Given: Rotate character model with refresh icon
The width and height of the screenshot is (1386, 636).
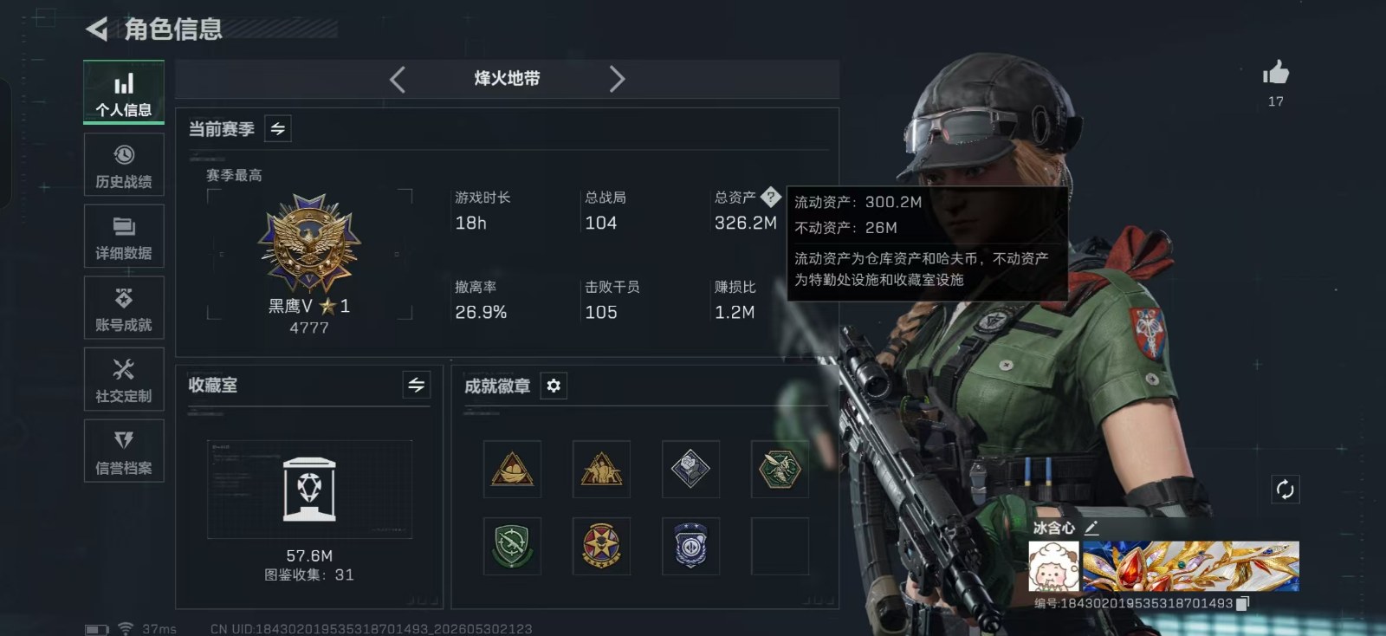Looking at the screenshot, I should 1285,490.
